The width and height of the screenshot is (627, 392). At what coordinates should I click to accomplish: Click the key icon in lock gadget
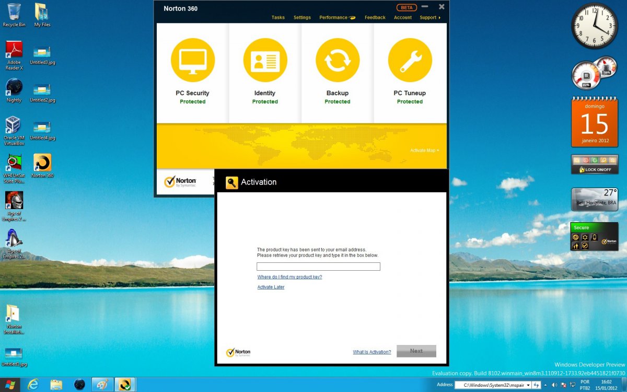click(602, 160)
